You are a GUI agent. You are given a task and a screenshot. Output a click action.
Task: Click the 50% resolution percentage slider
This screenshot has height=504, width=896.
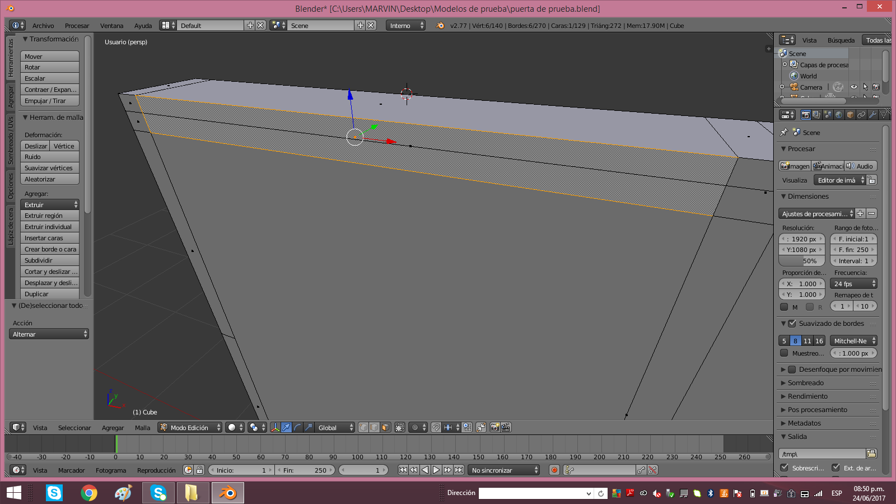pyautogui.click(x=801, y=261)
